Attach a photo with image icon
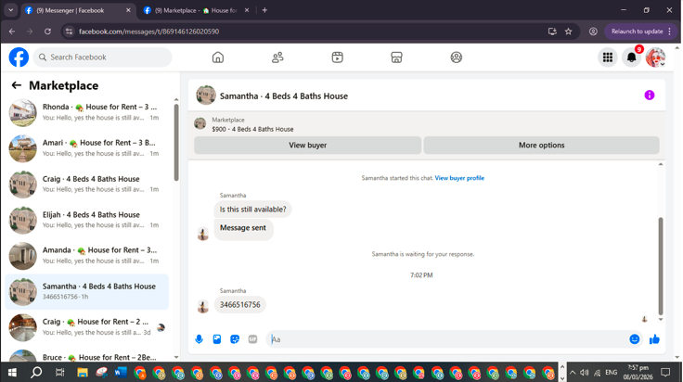Screen dimensions: 683x382 [x=217, y=339]
